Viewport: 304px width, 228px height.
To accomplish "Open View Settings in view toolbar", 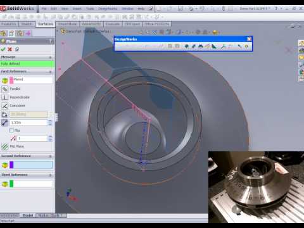I will pos(215,32).
